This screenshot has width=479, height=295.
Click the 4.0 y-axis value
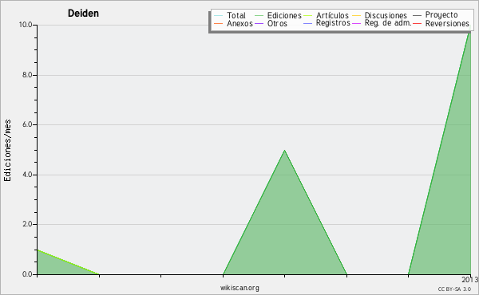[x=27, y=175]
